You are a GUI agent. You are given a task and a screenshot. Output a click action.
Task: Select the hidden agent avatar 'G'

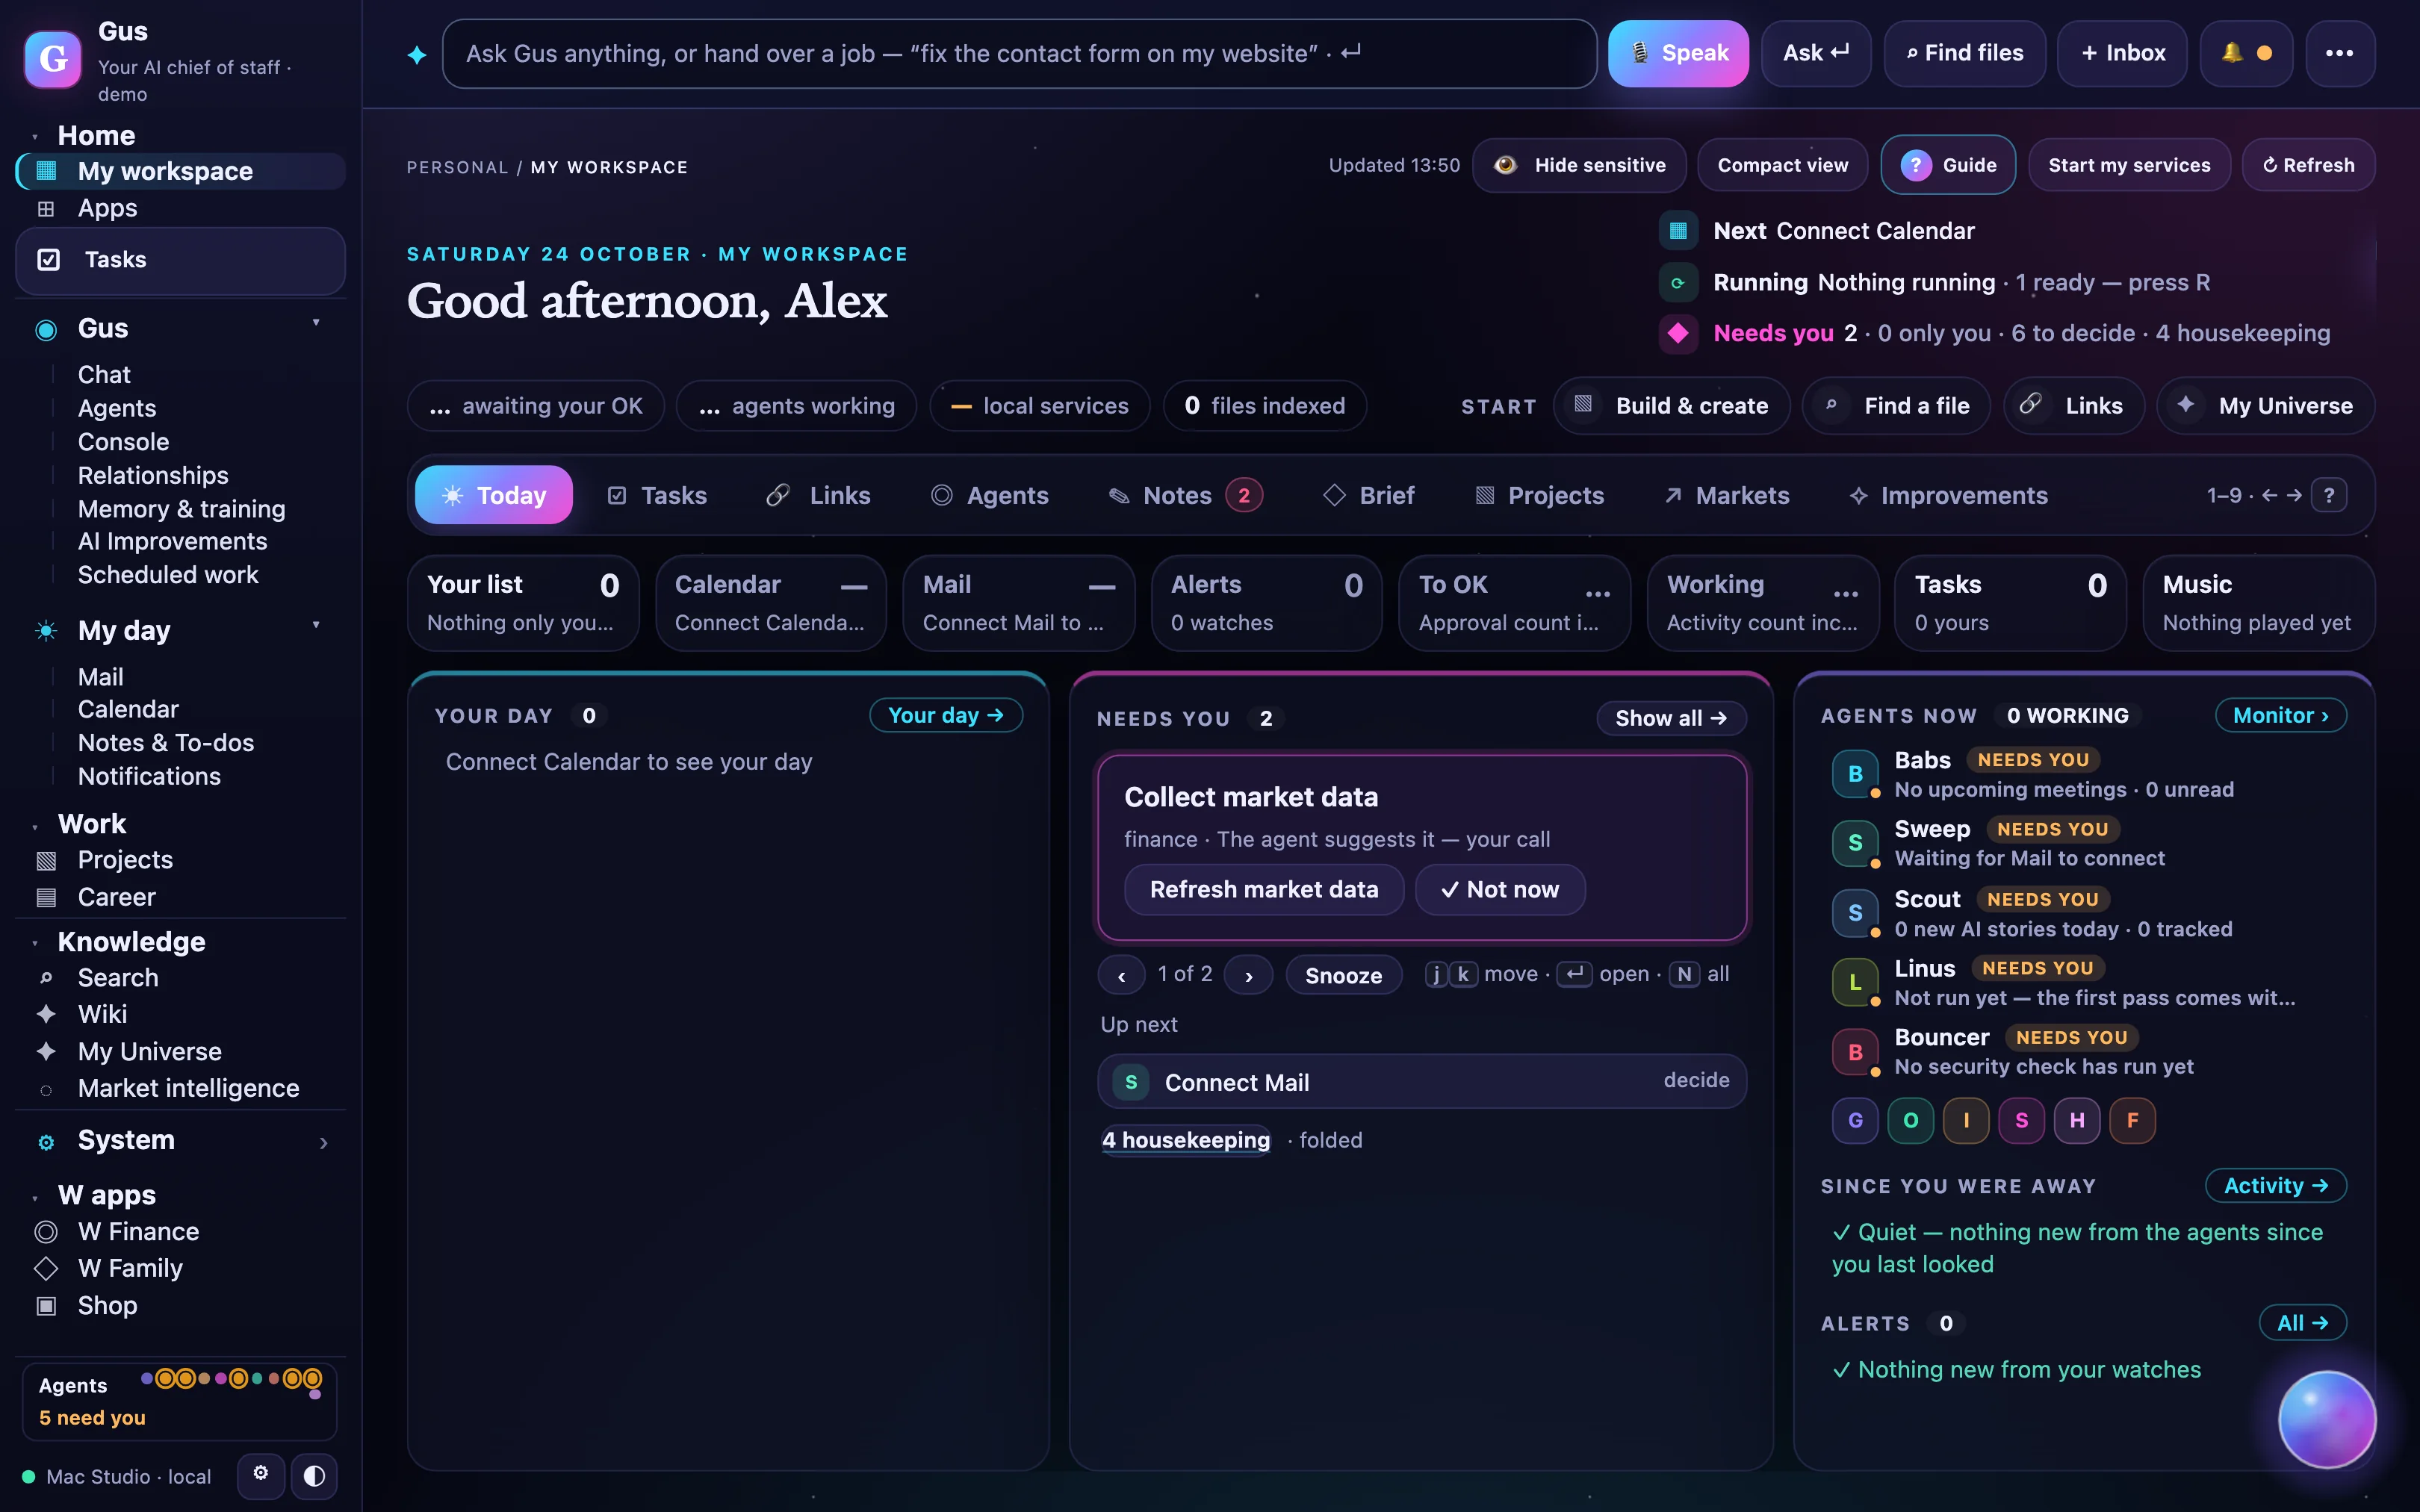pos(1855,1120)
